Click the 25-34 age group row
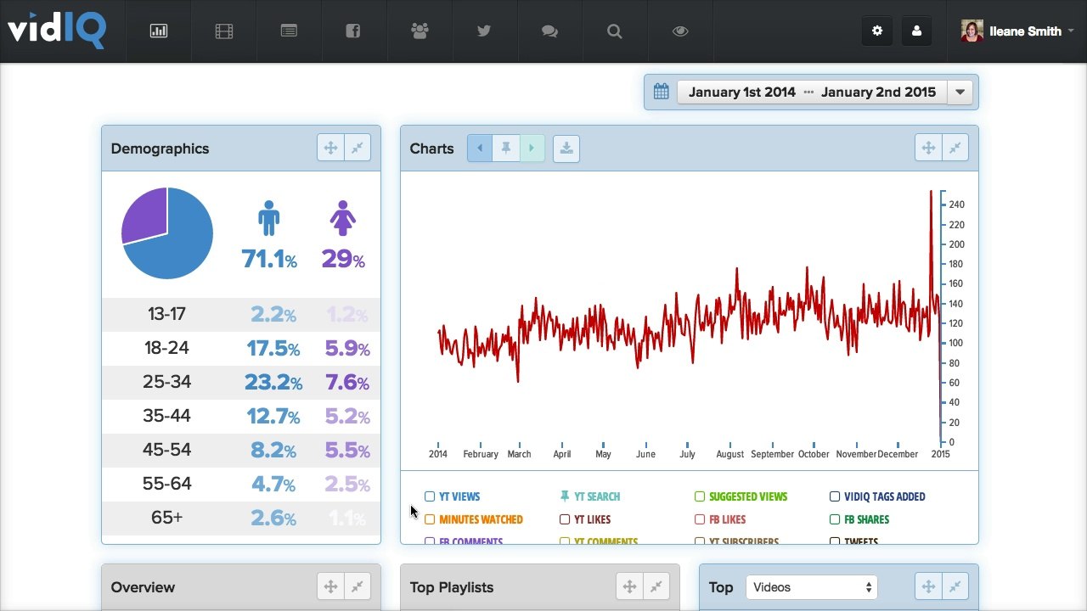This screenshot has width=1087, height=611. pos(241,382)
